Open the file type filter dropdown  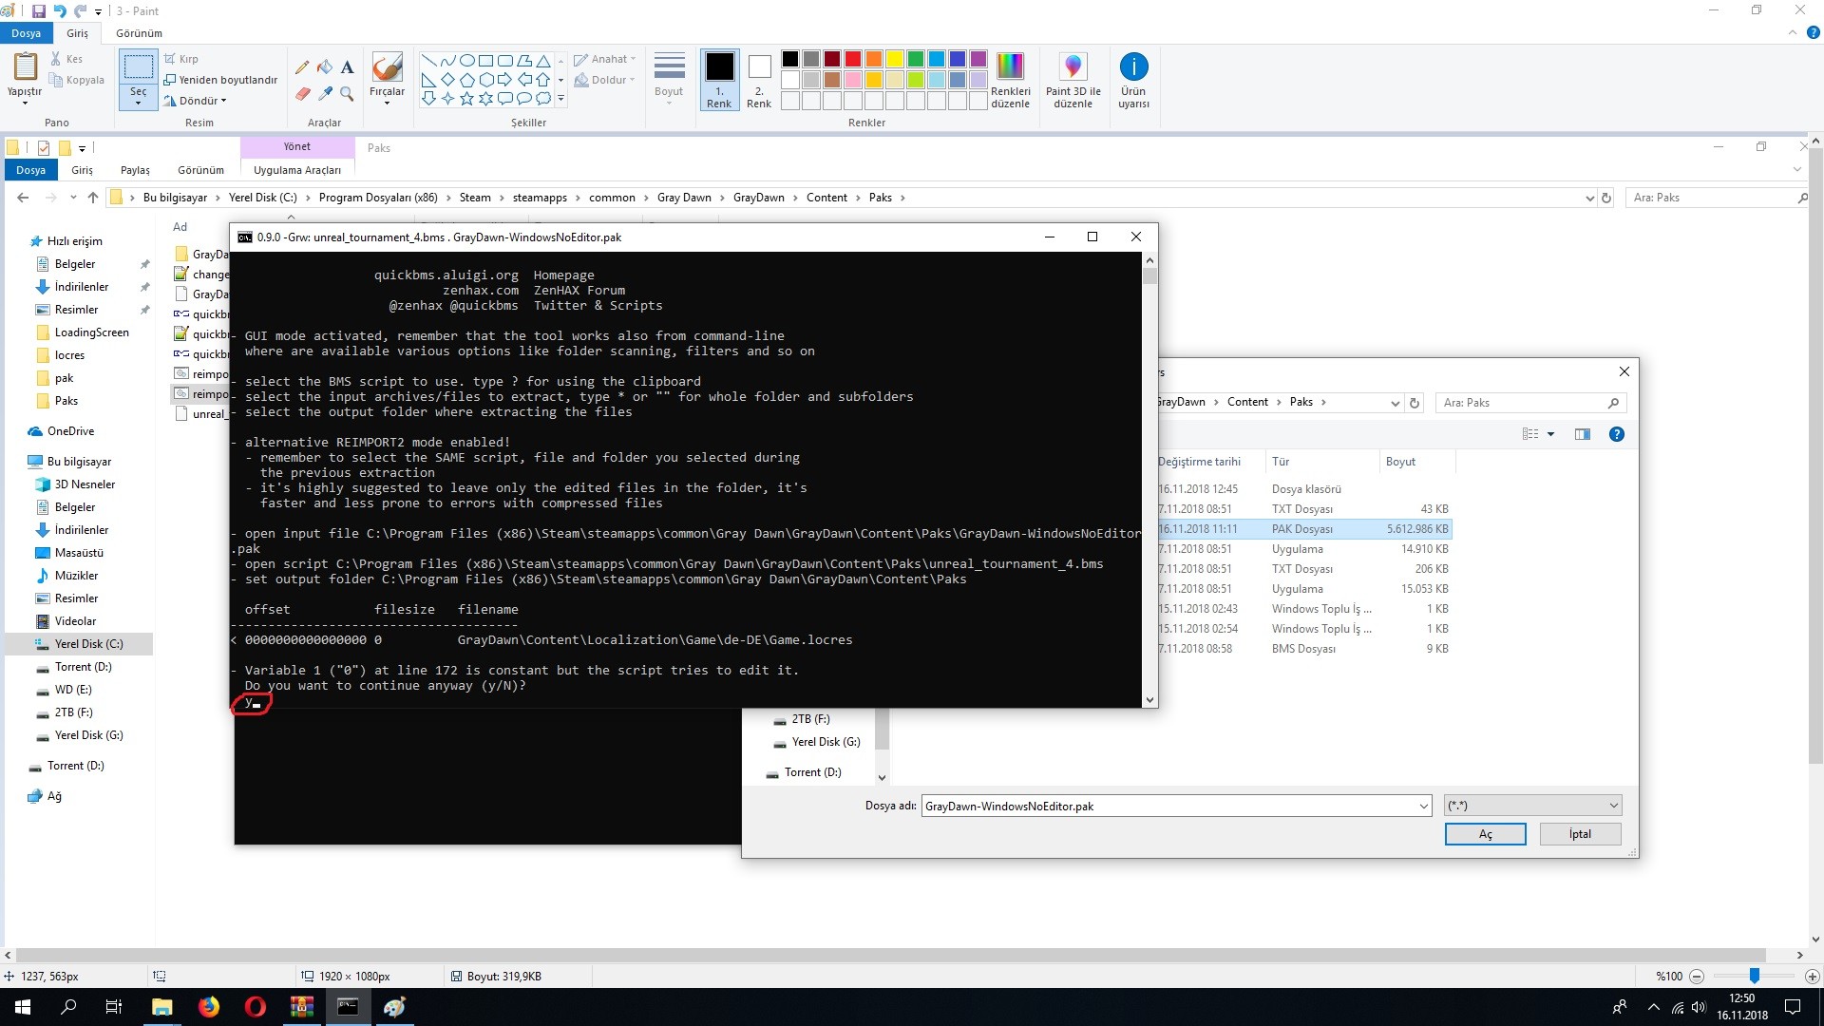tap(1532, 806)
